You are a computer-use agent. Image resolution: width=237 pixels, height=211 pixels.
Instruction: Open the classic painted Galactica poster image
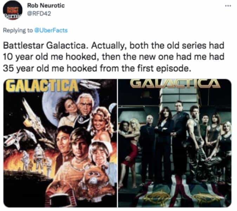(60, 143)
